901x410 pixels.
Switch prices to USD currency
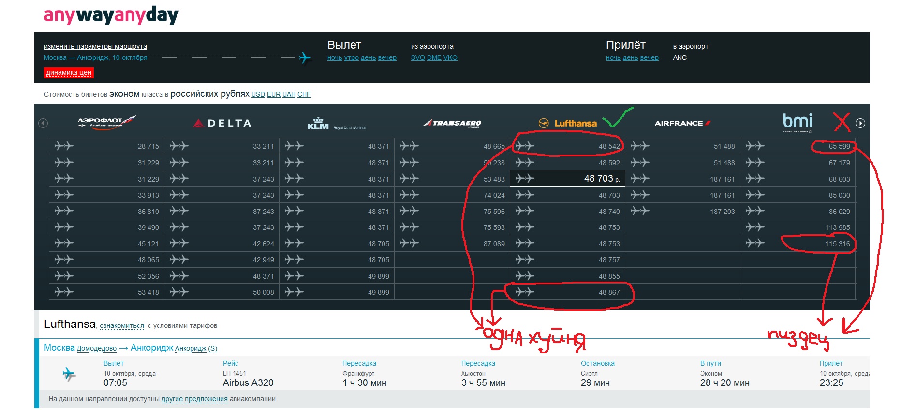point(258,95)
